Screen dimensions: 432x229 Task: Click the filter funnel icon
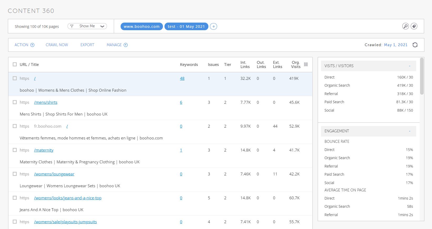pyautogui.click(x=72, y=26)
